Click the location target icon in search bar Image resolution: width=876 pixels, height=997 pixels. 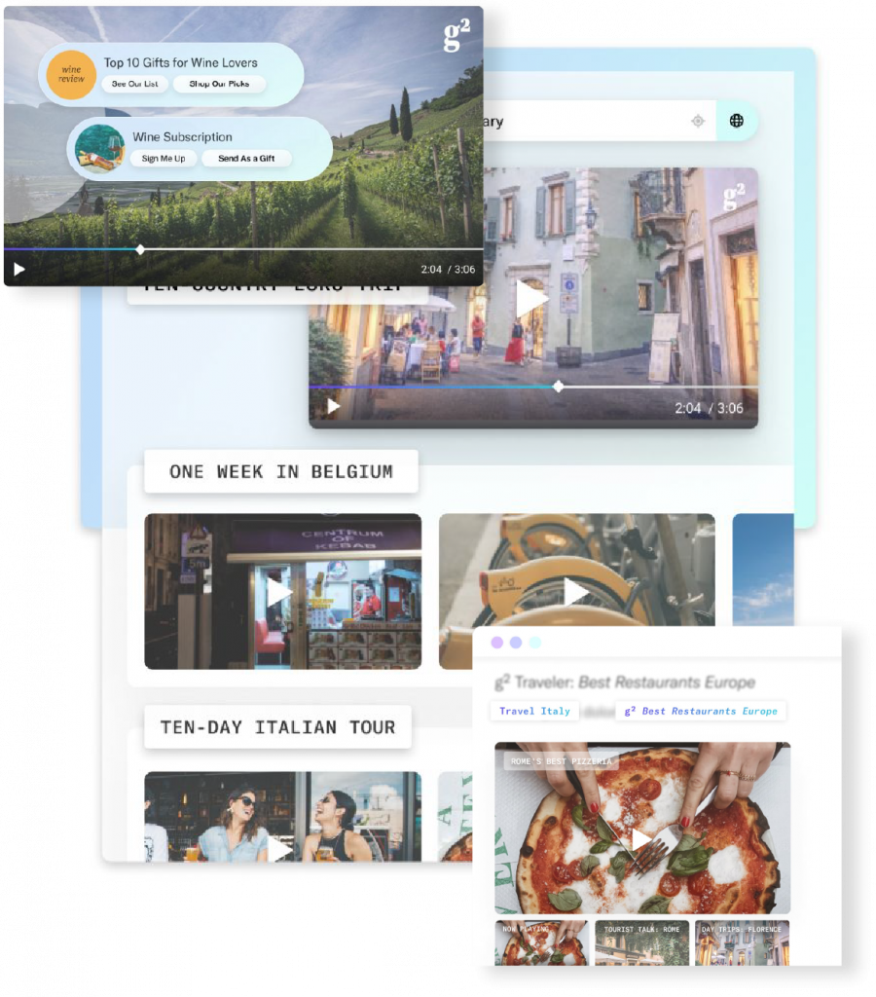coord(698,121)
